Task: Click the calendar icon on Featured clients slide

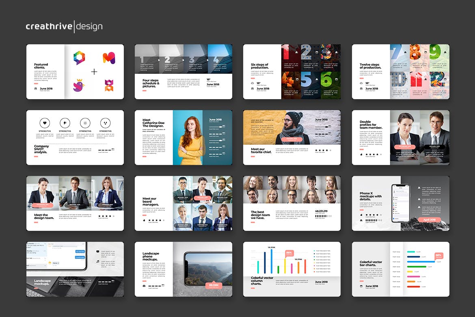Action: click(x=36, y=89)
